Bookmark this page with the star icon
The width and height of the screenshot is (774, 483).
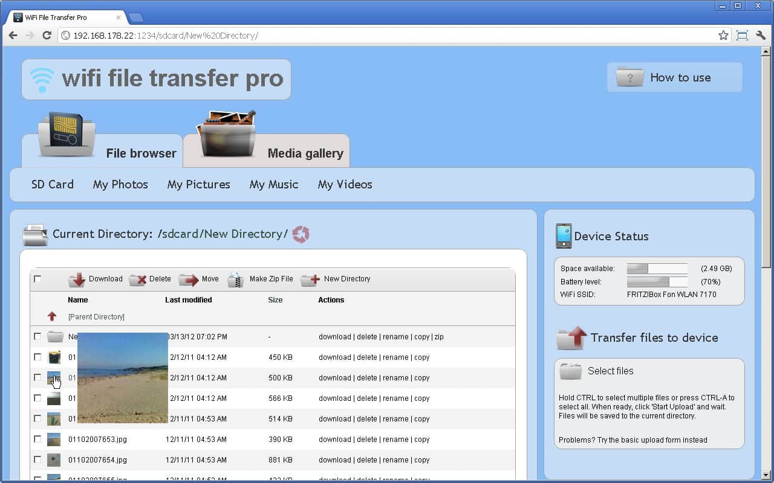(x=723, y=36)
